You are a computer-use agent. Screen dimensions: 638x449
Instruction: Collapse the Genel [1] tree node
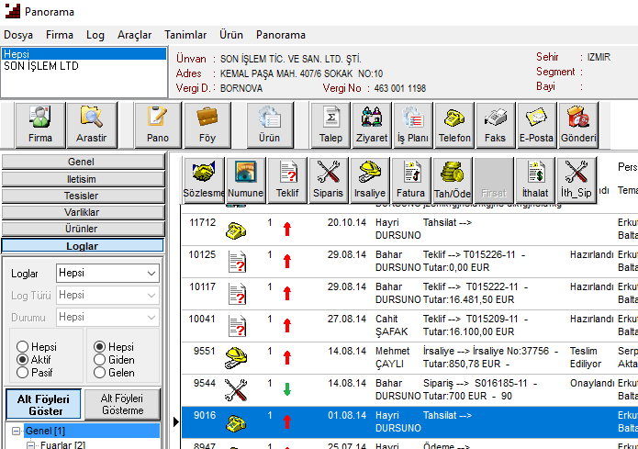point(17,432)
